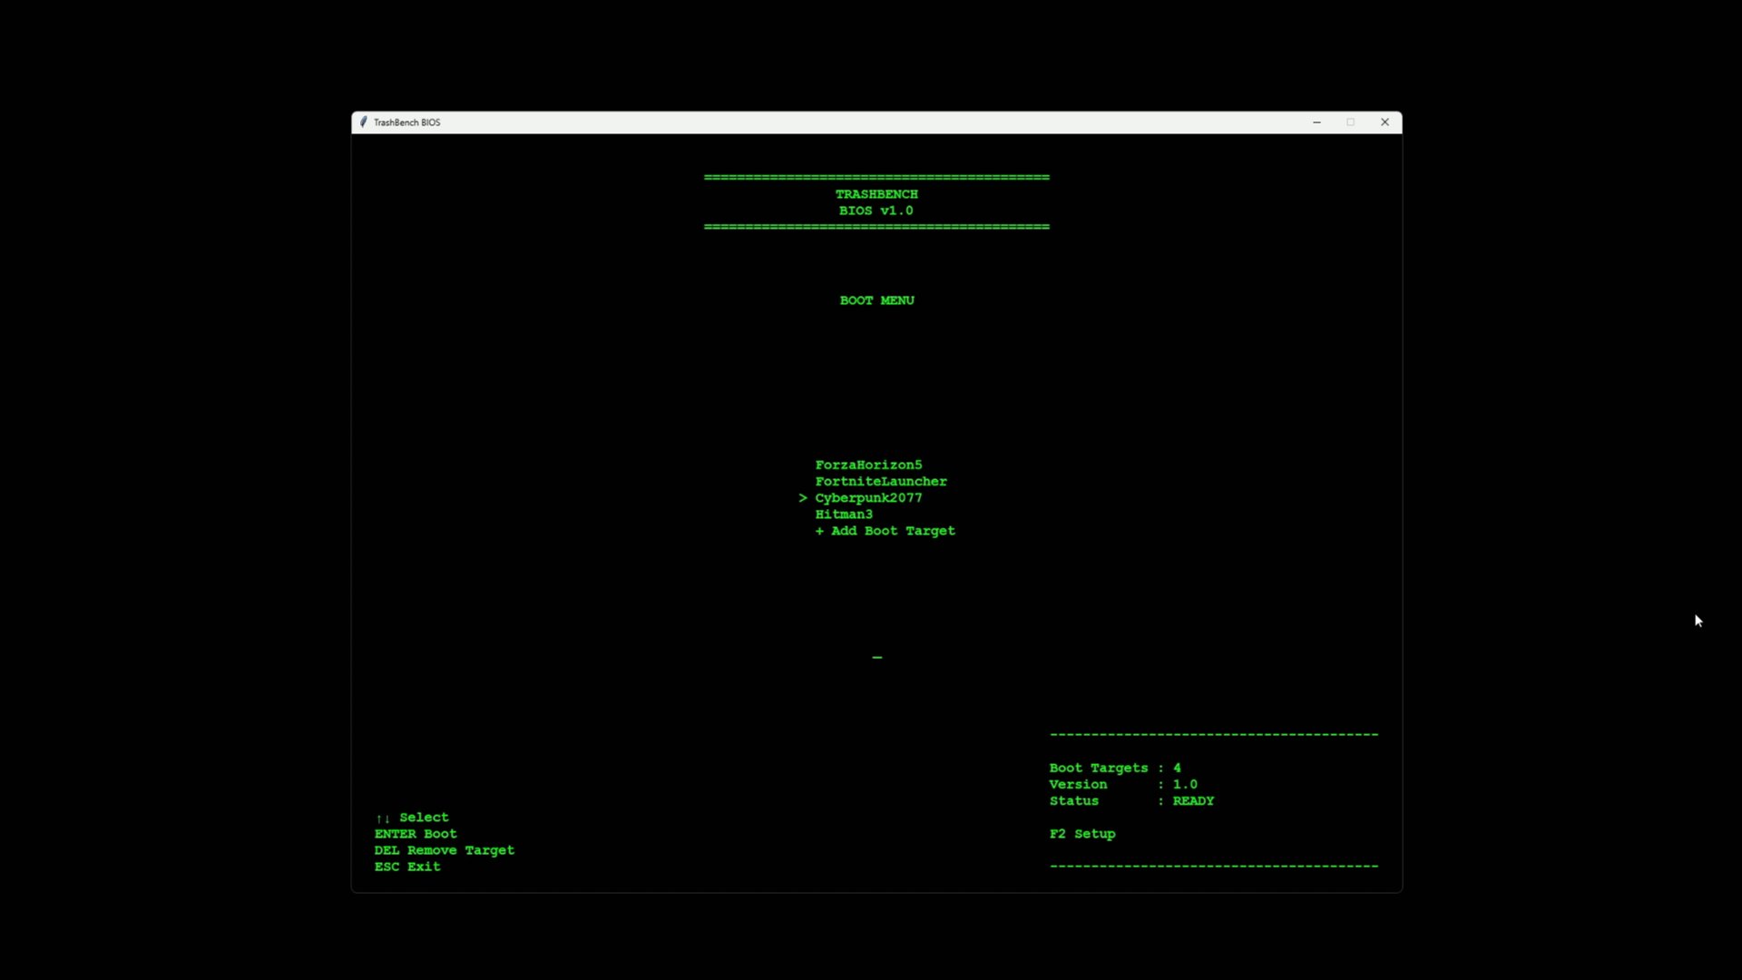The image size is (1742, 980).
Task: Click the 'ENTER Boot' hint
Action: click(x=416, y=834)
